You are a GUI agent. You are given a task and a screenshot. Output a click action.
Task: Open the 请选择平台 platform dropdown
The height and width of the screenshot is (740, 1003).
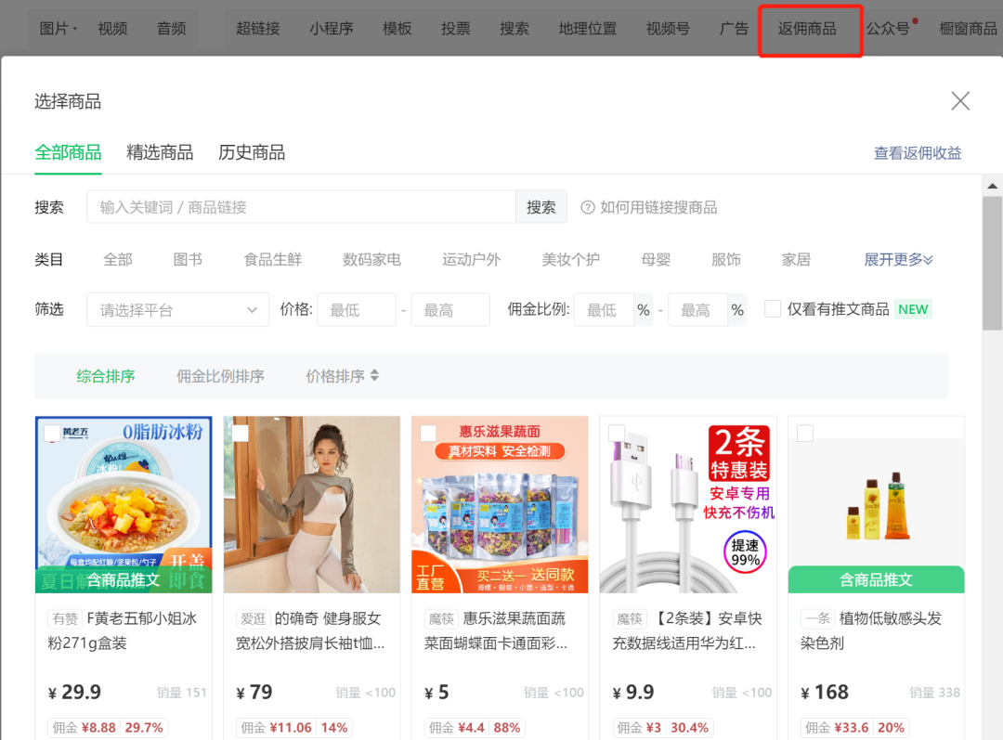point(176,309)
